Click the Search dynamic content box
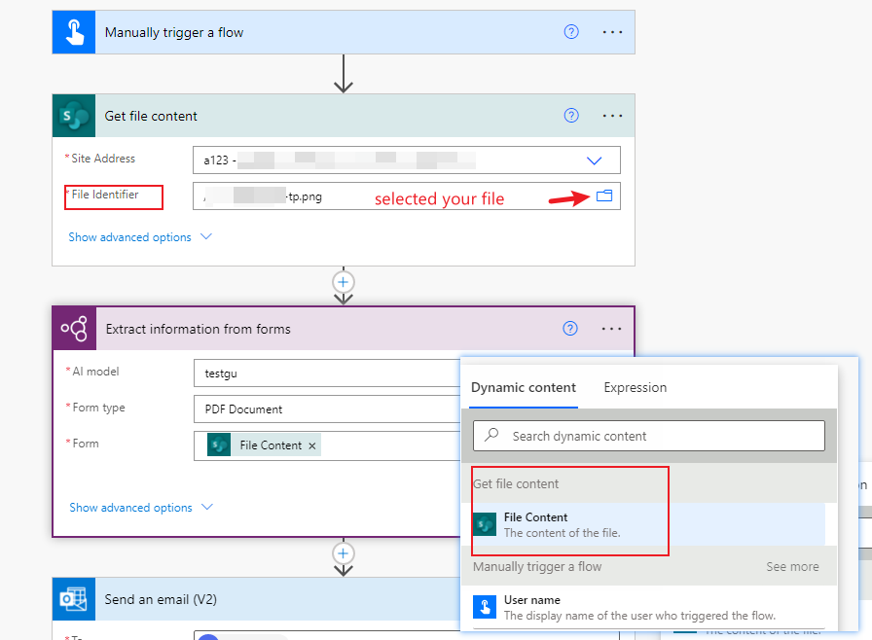This screenshot has height=640, width=872. point(649,436)
